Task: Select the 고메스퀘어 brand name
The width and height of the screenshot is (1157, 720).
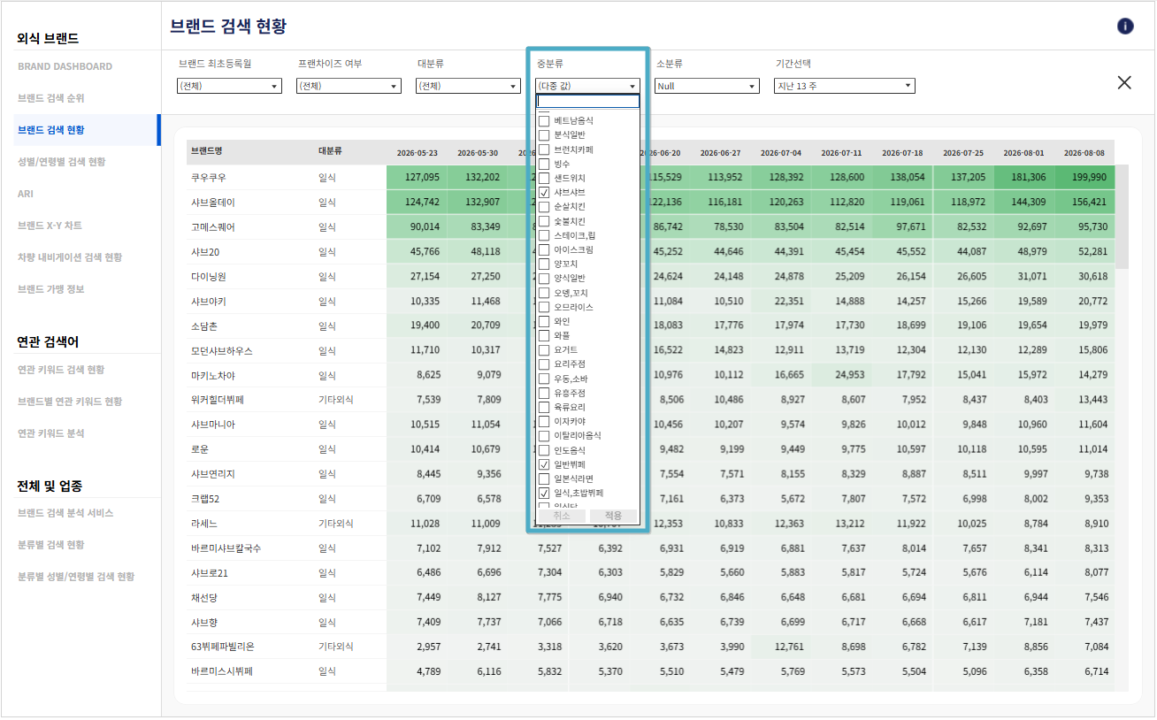Action: click(x=213, y=226)
